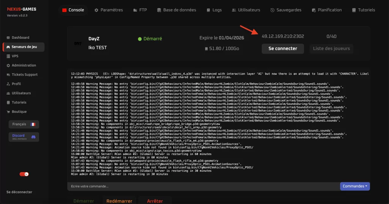This screenshot has width=389, height=204.
Task: Click the server name Iko TEST
Action: tap(98, 47)
